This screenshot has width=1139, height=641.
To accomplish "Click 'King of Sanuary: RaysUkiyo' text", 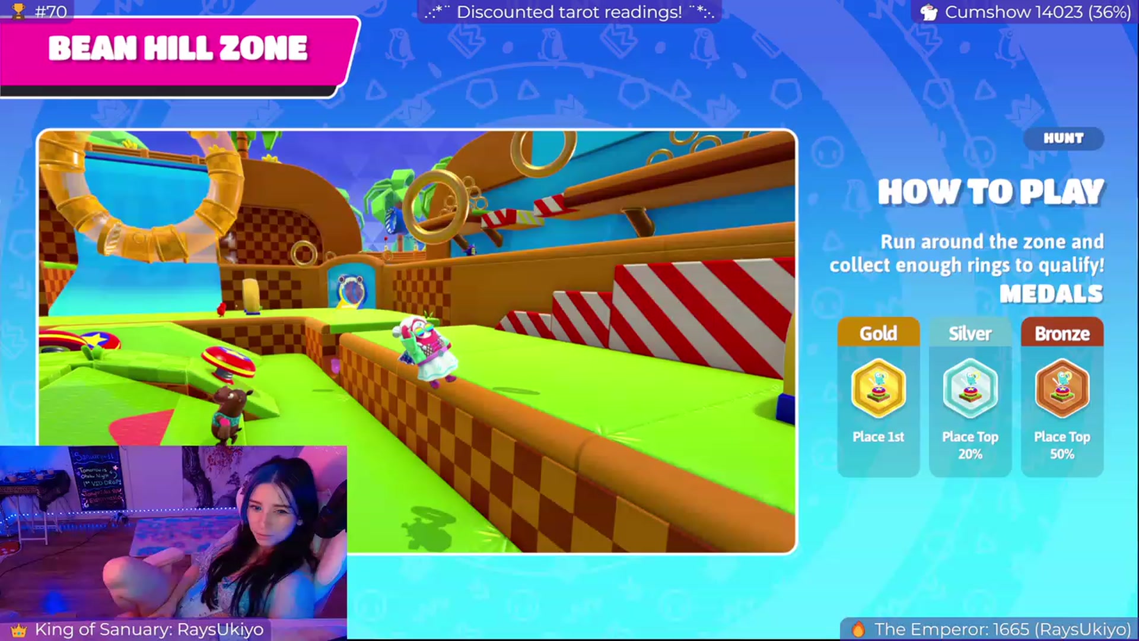I will (x=149, y=629).
